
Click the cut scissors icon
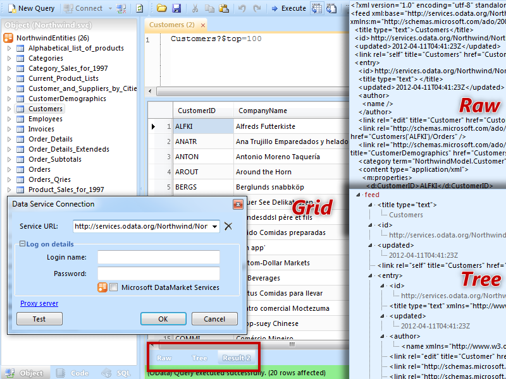[x=195, y=8]
